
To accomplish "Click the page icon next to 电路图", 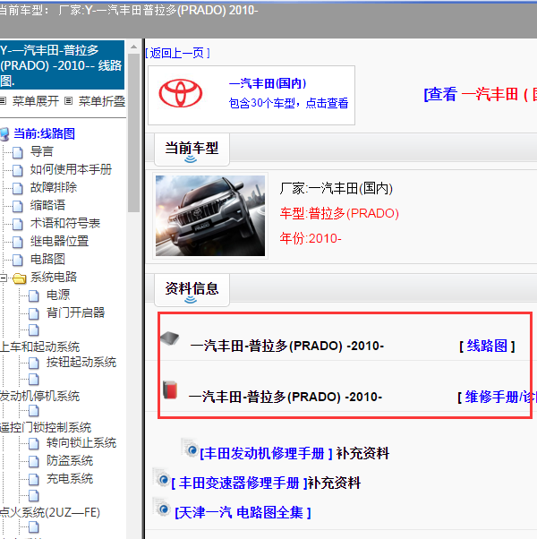I will click(x=18, y=261).
